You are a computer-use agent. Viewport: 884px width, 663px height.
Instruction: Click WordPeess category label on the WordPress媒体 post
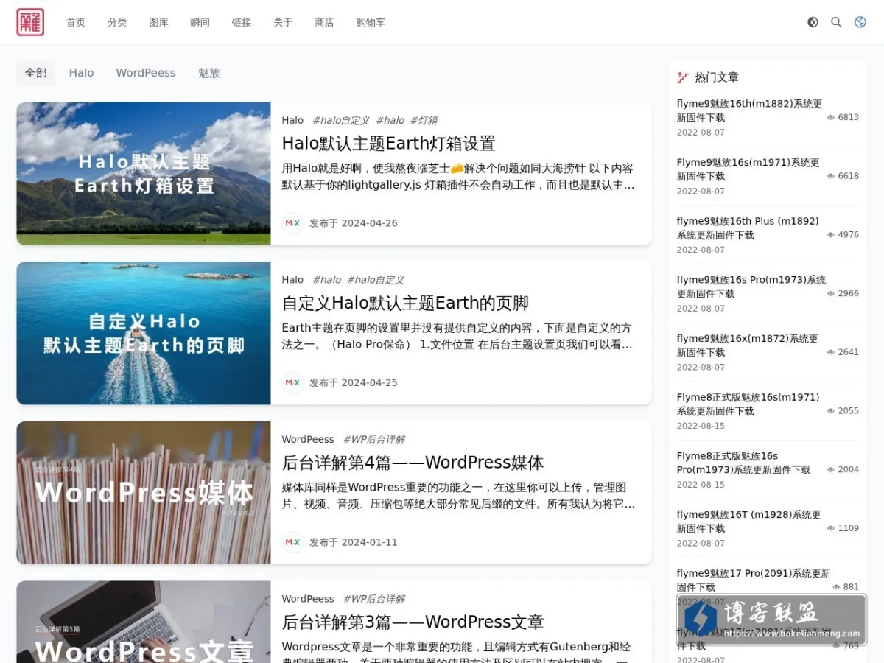308,439
